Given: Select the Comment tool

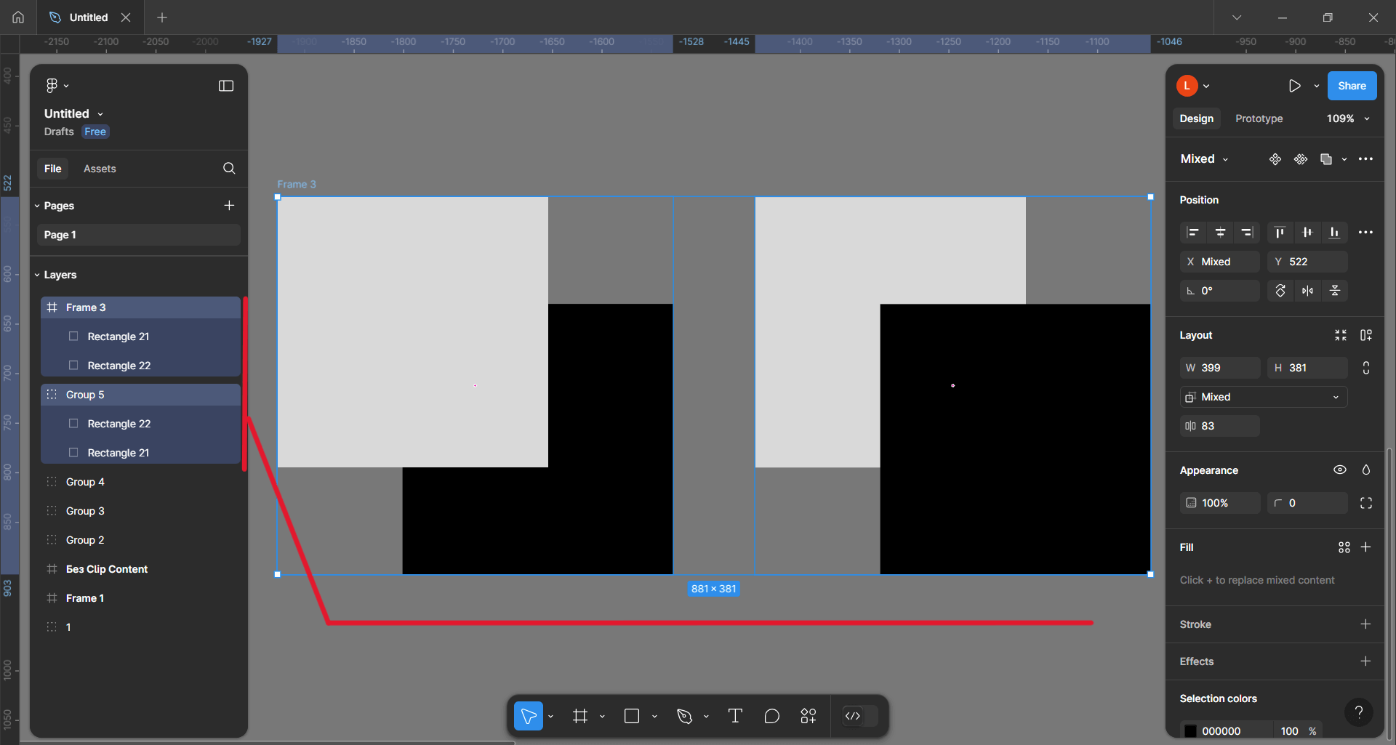Looking at the screenshot, I should coord(772,717).
